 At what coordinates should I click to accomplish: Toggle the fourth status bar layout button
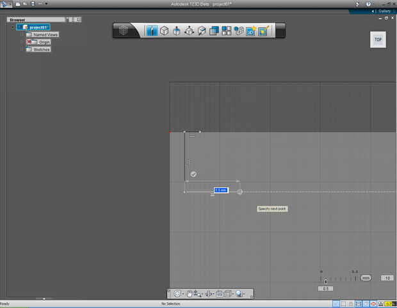[359, 304]
